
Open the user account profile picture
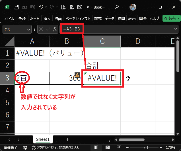tap(133, 7)
